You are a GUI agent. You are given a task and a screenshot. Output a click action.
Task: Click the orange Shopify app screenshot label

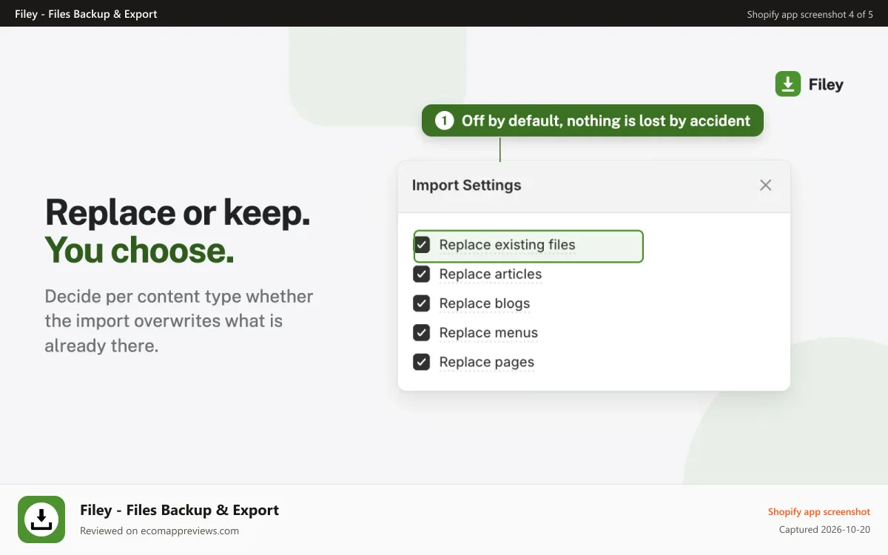tap(818, 512)
